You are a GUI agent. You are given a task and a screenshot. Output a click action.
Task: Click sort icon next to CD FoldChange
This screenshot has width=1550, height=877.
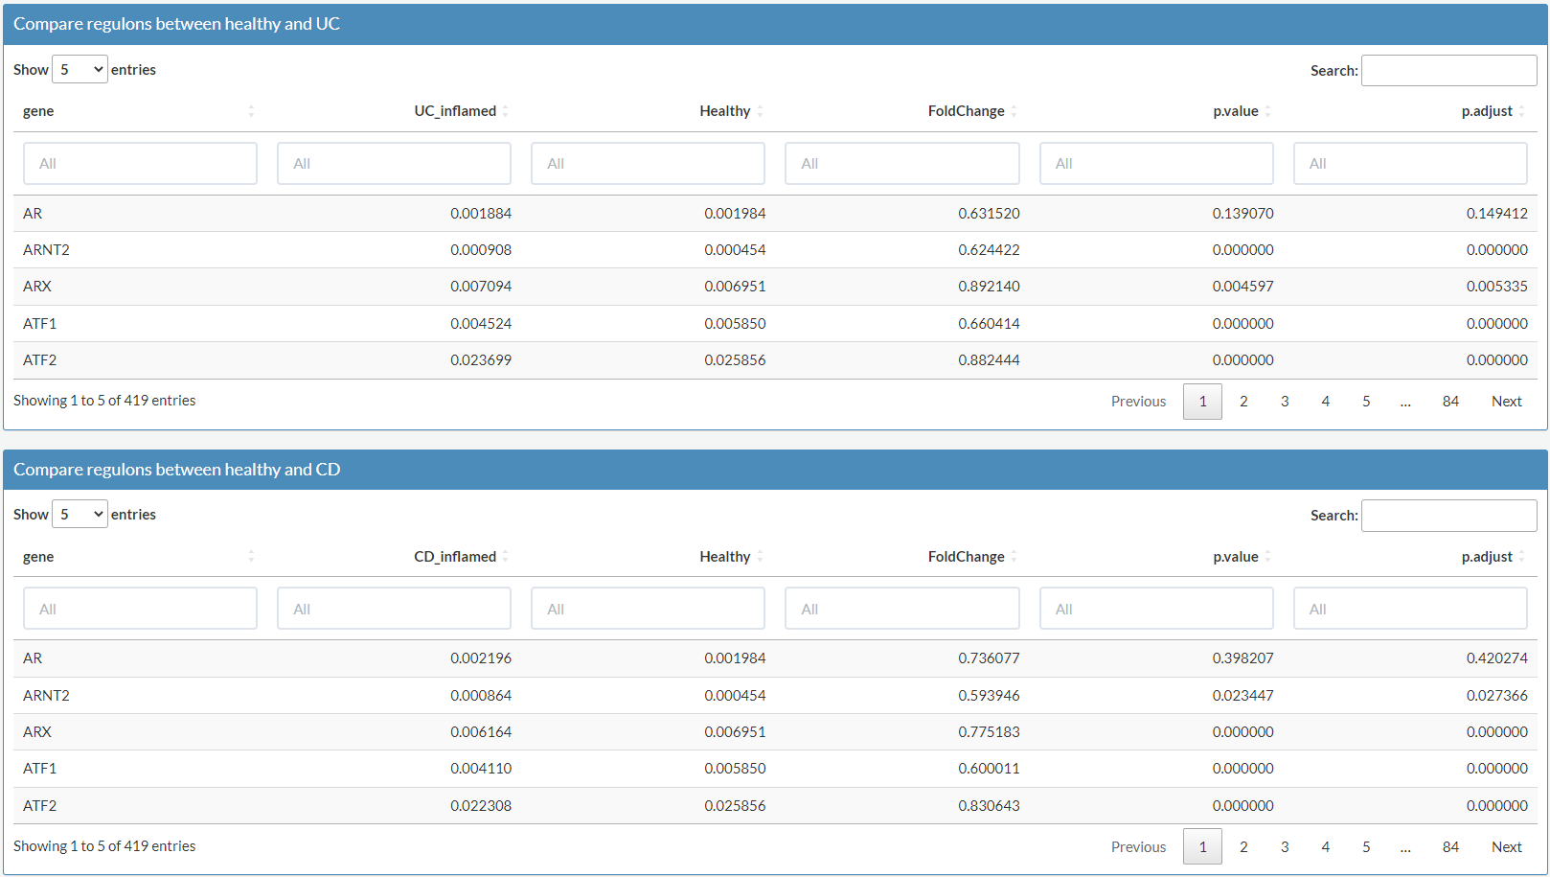[1014, 557]
